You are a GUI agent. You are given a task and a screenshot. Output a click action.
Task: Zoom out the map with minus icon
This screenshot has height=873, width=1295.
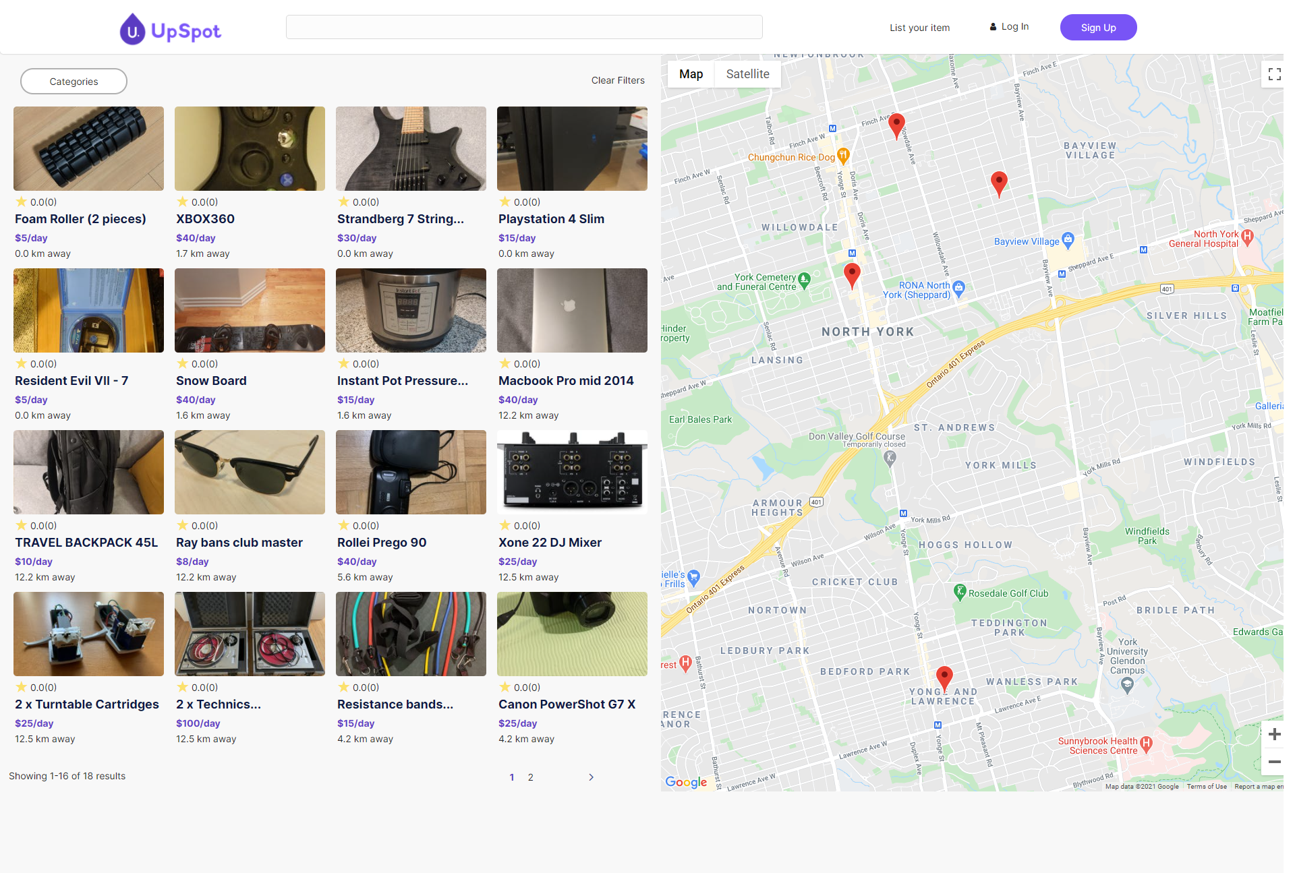1273,762
